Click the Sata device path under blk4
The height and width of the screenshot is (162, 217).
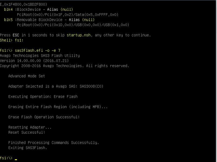(68, 15)
